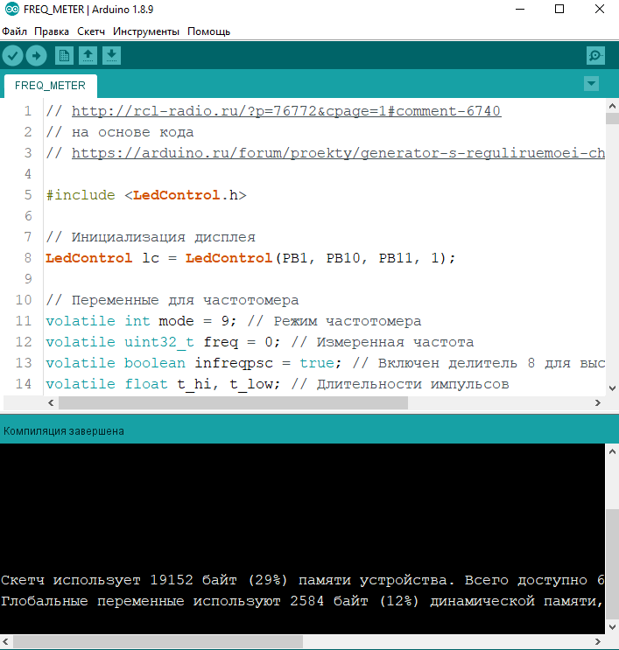This screenshot has height=650, width=619.
Task: Open a sketch using the Open icon
Action: [88, 56]
